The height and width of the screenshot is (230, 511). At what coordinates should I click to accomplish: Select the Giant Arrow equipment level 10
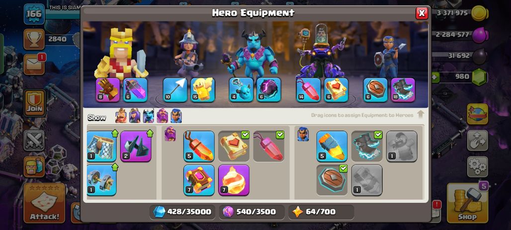point(175,90)
